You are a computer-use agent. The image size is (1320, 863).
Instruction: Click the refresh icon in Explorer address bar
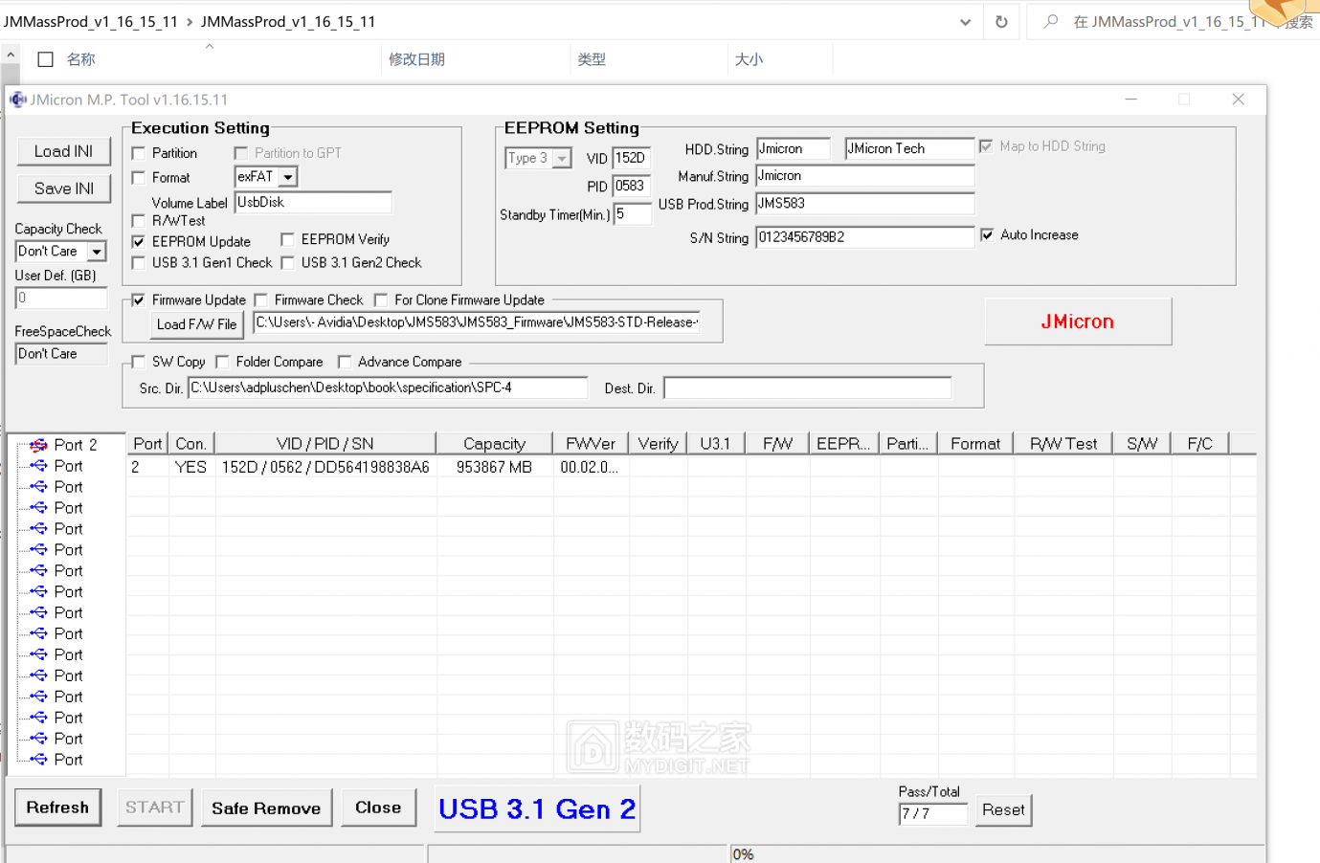click(x=1001, y=21)
